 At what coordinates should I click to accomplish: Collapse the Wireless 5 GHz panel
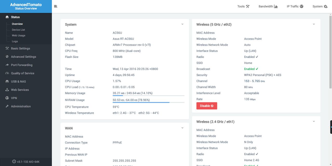tap(314, 24)
